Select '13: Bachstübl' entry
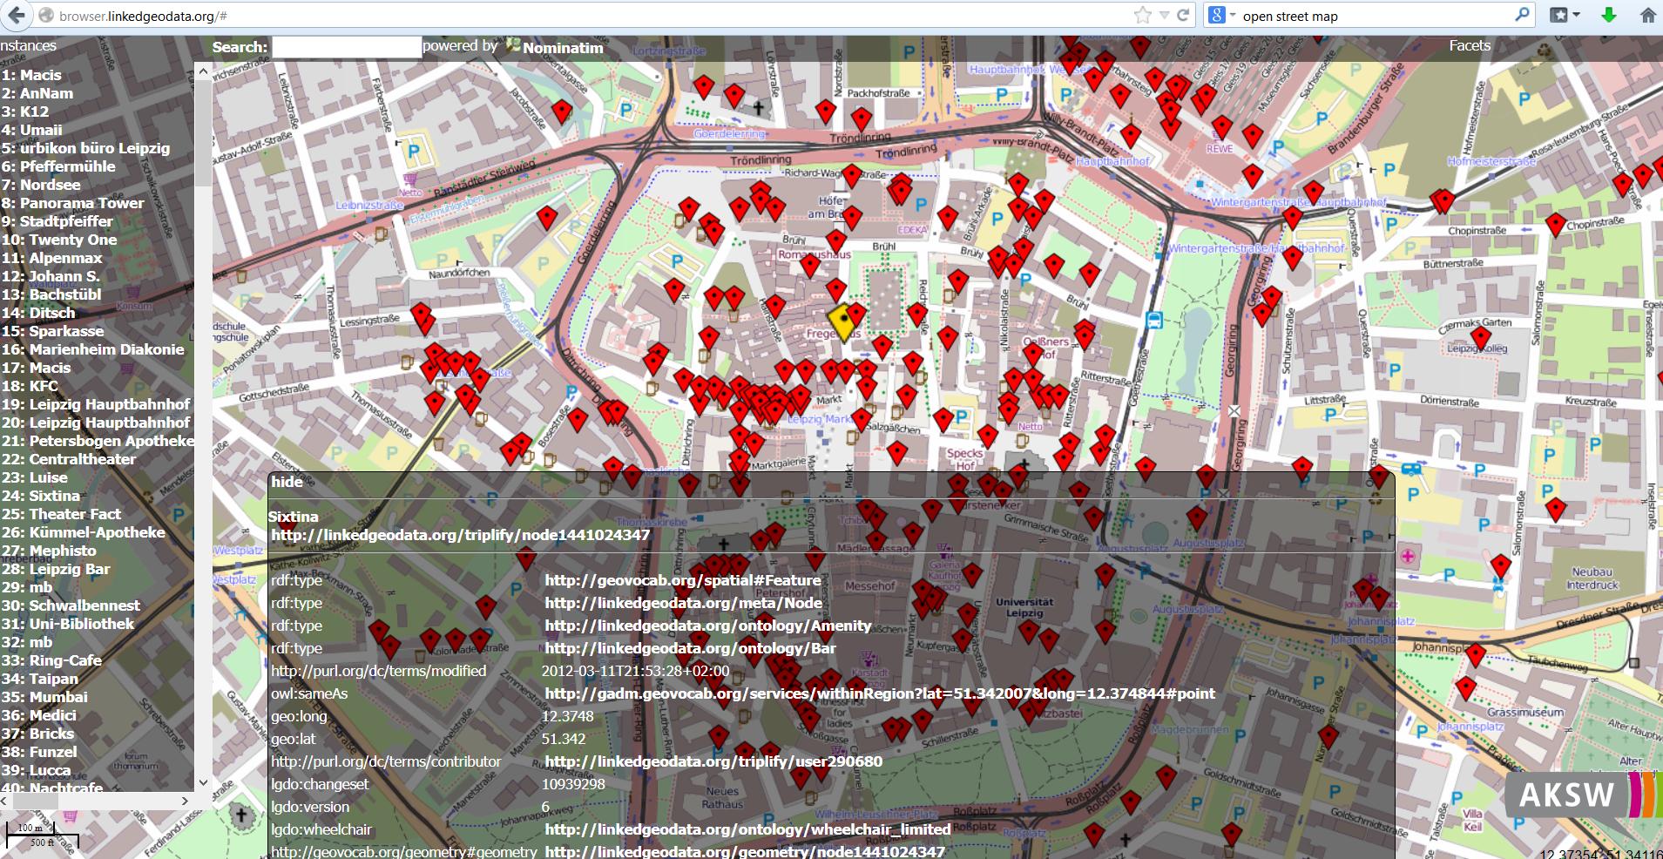This screenshot has width=1663, height=859. tap(51, 294)
